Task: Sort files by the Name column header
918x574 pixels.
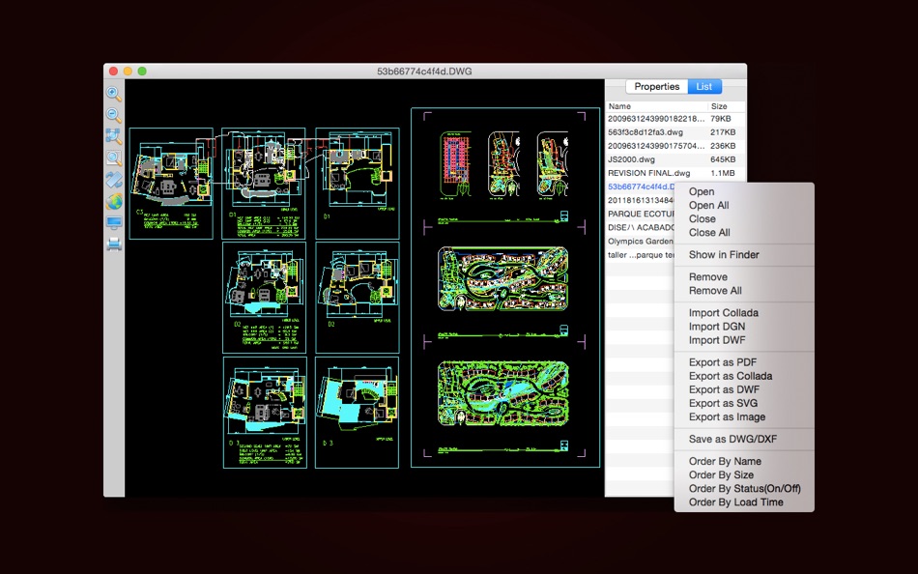Action: click(x=620, y=106)
